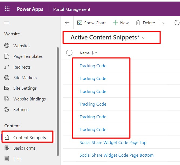Click the Website section heading
The image size is (180, 165).
coord(12,34)
